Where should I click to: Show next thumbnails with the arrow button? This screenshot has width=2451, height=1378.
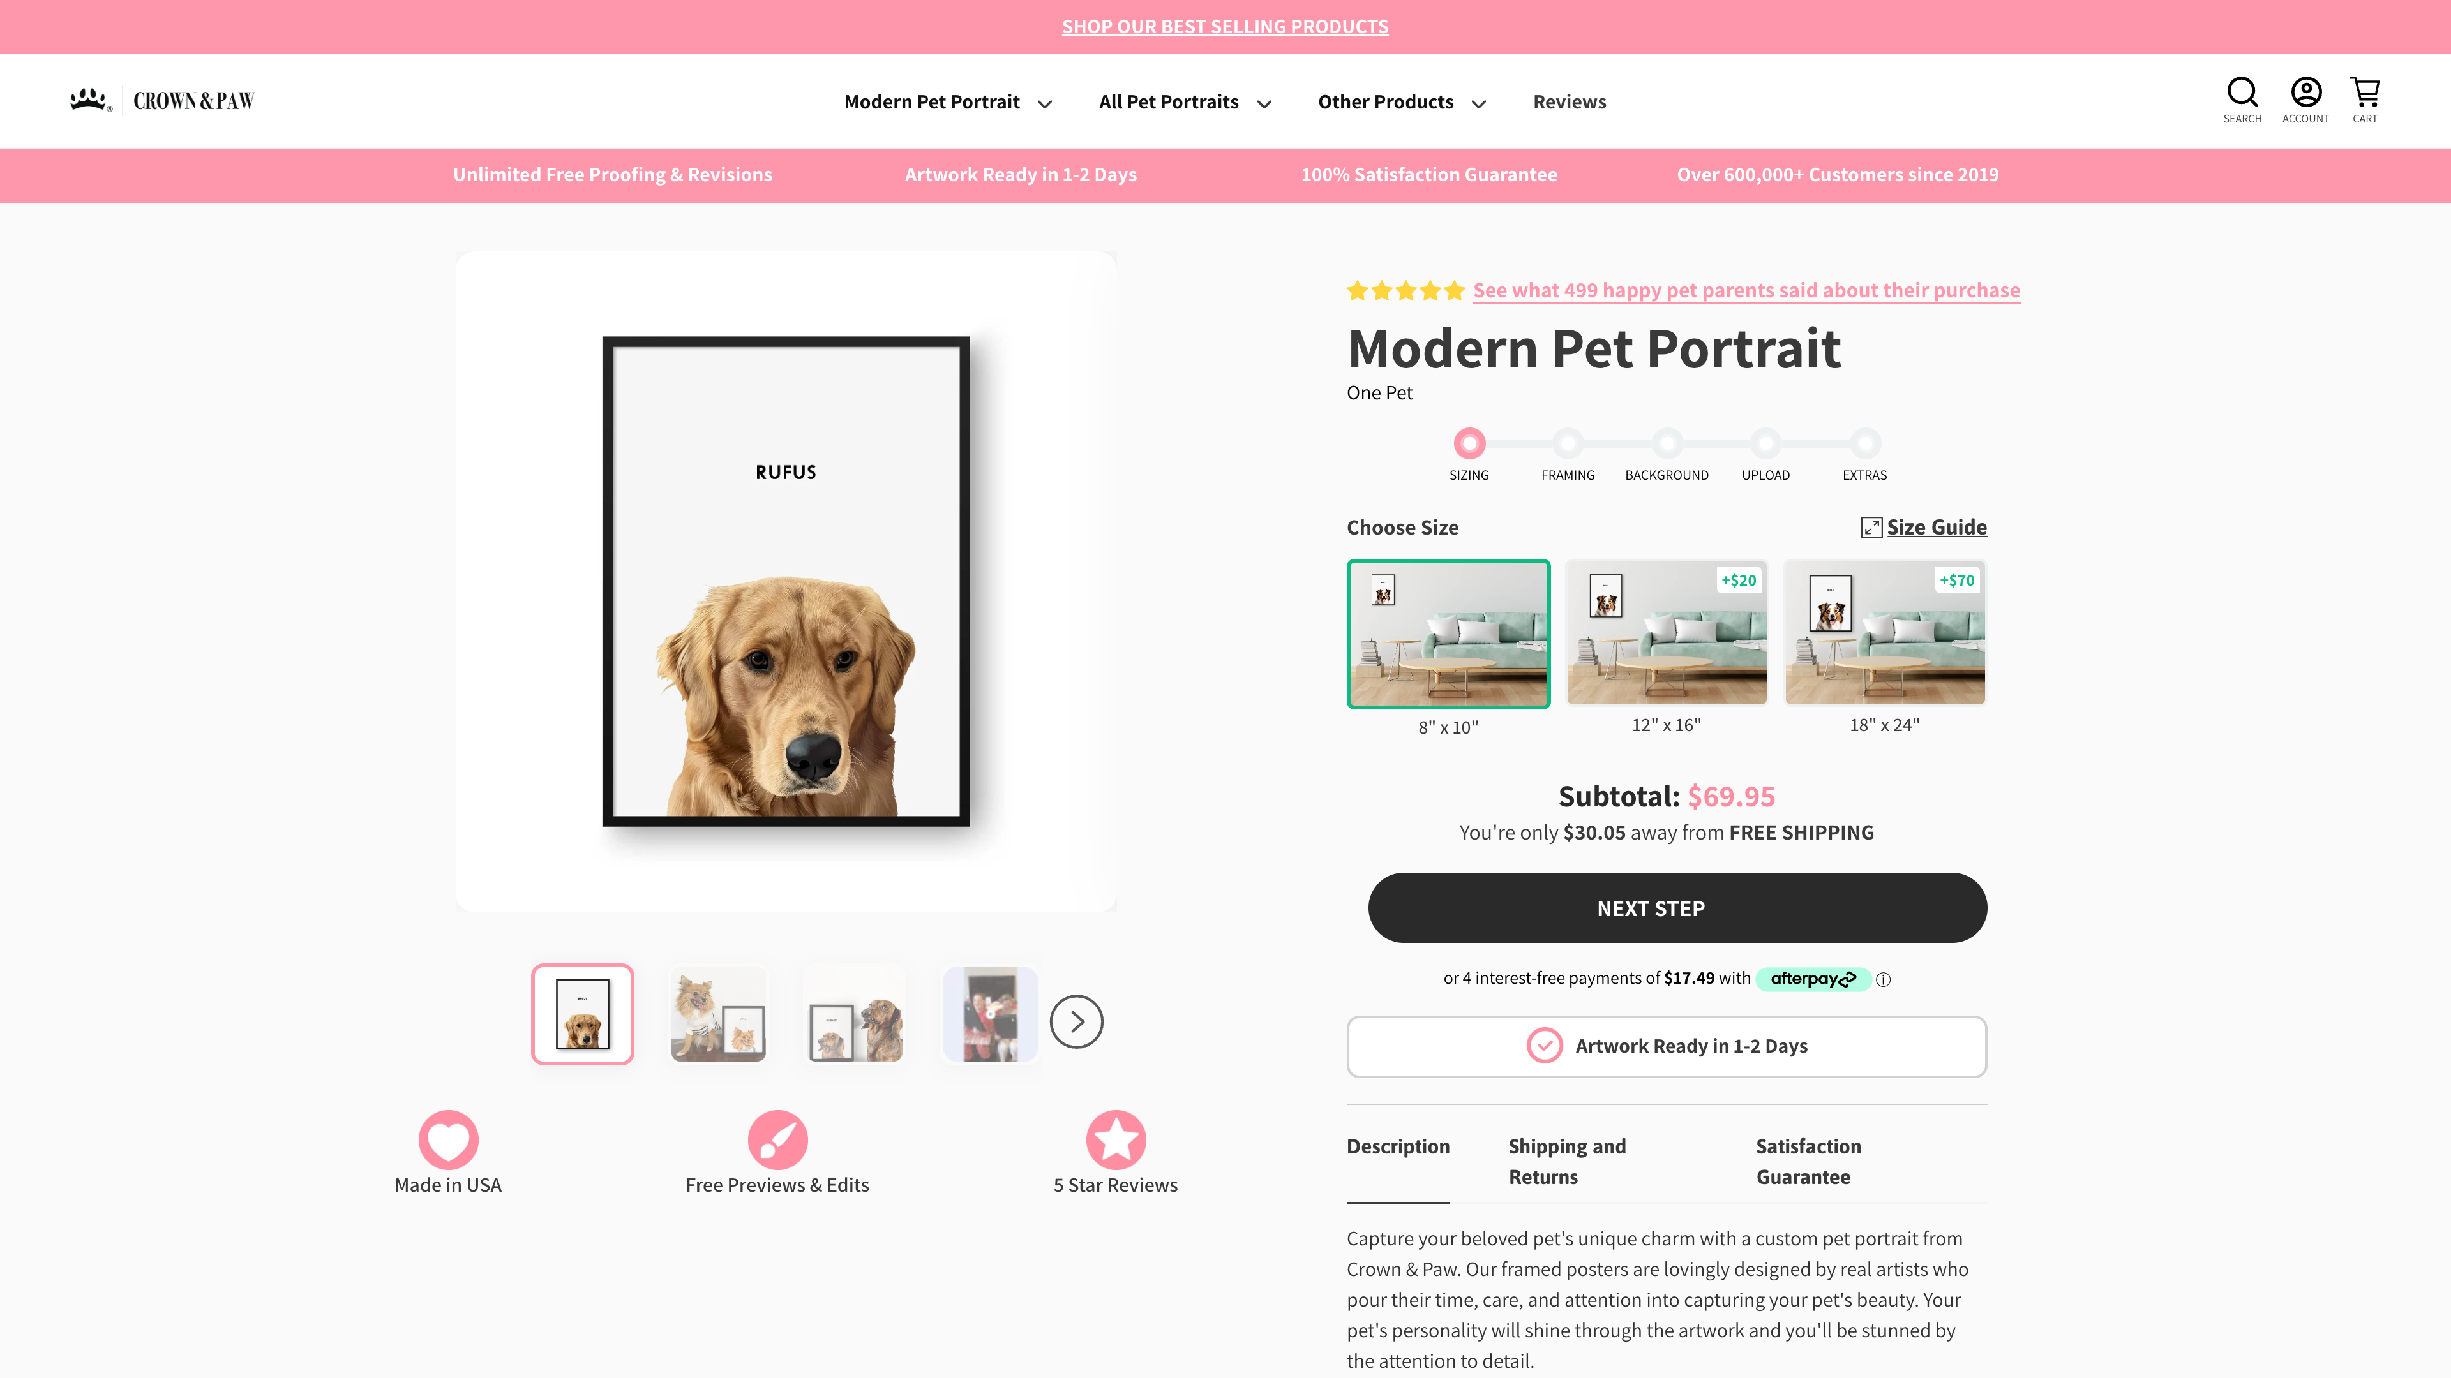click(1076, 1021)
